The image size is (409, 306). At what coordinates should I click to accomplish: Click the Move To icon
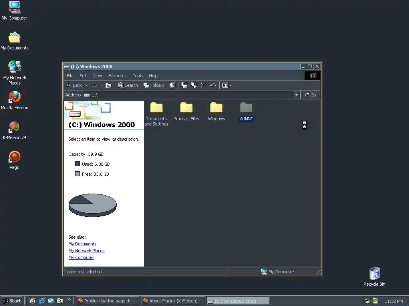[185, 85]
